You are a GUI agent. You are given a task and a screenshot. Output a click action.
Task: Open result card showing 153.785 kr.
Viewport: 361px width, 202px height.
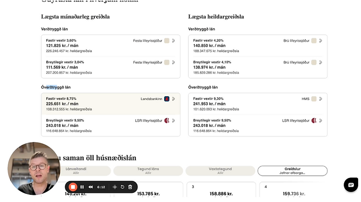149,189
